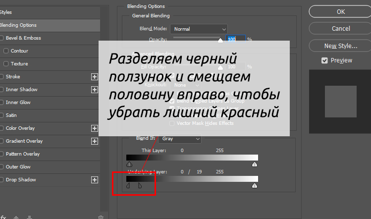Viewport: 371px width, 219px height.
Task: Click the Opacity slider handle
Action: pyautogui.click(x=220, y=40)
